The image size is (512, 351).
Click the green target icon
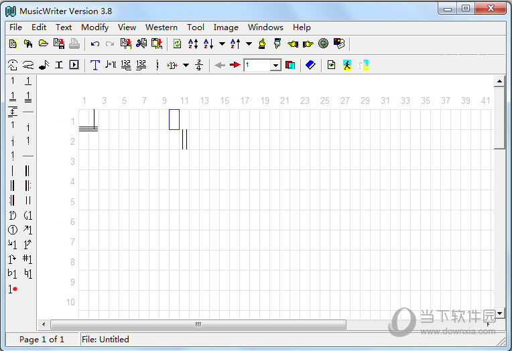(323, 44)
